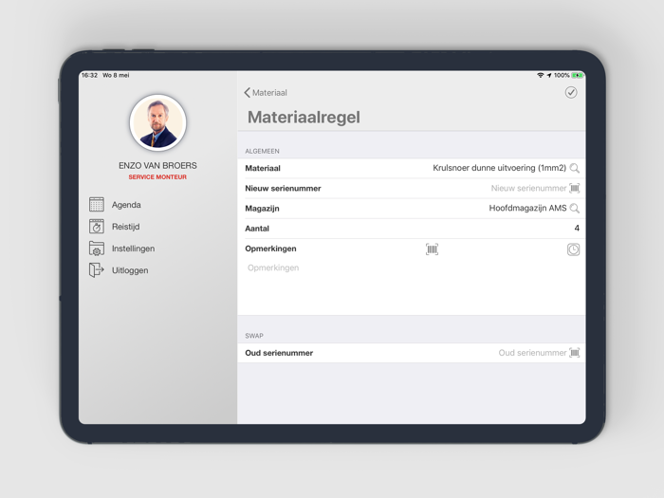This screenshot has height=498, width=664.
Task: Tap the Oud serienummer input field
Action: [532, 353]
